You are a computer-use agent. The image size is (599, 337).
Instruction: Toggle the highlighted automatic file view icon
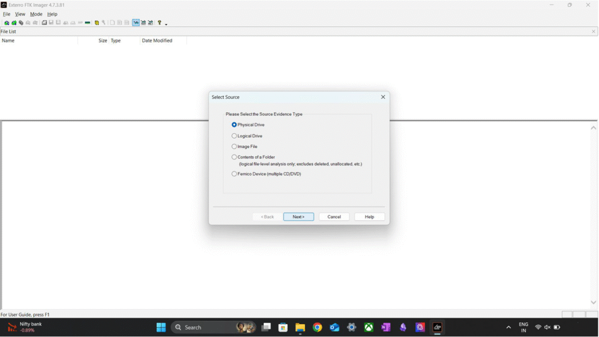point(136,23)
